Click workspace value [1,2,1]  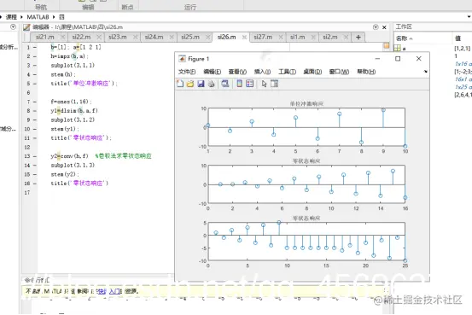pyautogui.click(x=462, y=48)
